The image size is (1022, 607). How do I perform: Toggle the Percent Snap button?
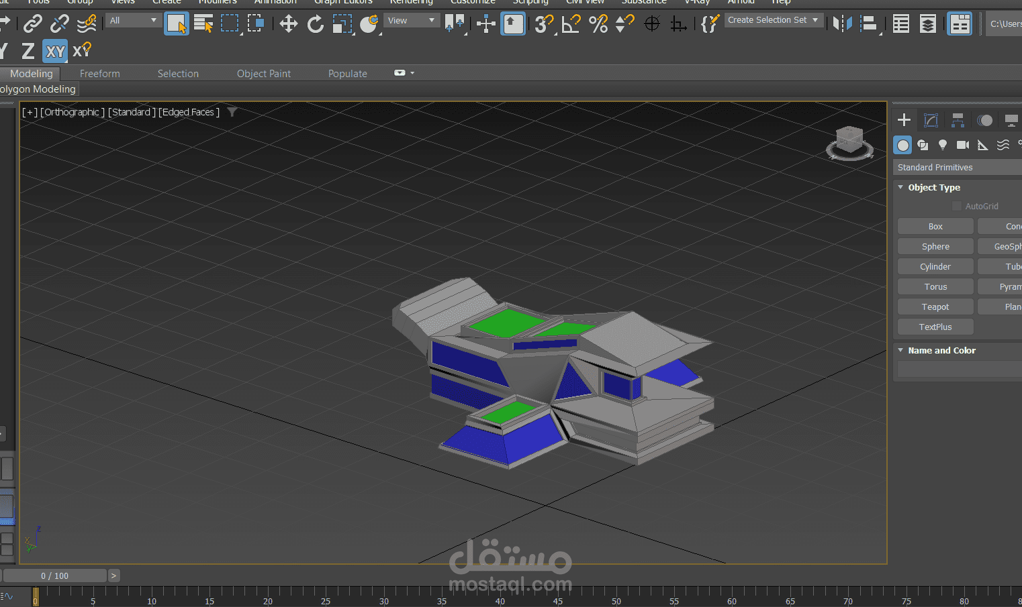pyautogui.click(x=598, y=24)
